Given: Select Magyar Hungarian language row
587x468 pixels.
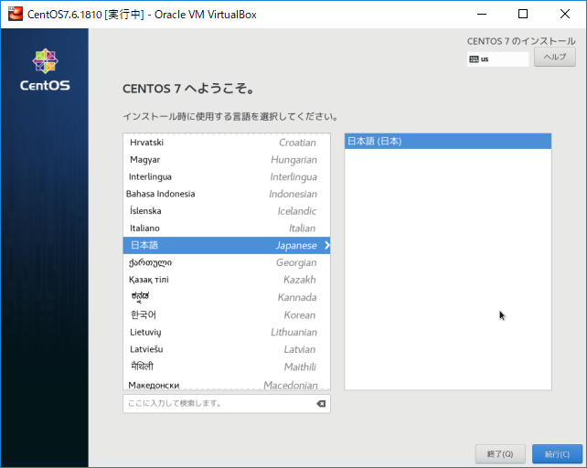Looking at the screenshot, I should 227,159.
